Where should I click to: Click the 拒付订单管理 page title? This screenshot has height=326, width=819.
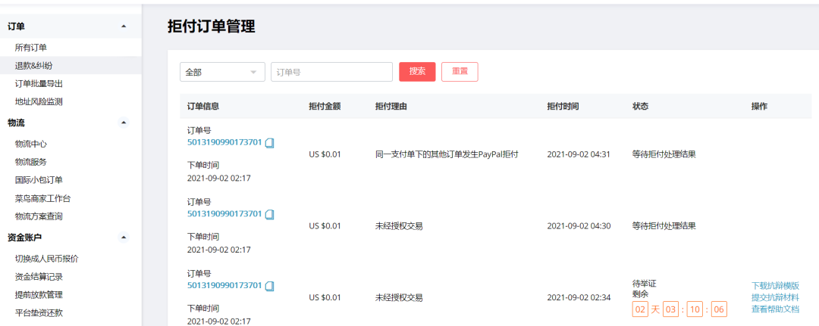tap(212, 26)
